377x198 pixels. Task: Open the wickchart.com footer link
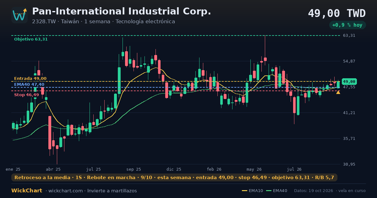pyautogui.click(x=65, y=191)
